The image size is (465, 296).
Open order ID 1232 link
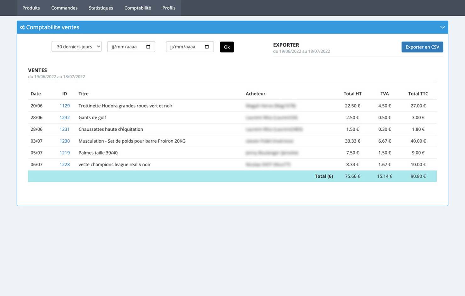64,118
